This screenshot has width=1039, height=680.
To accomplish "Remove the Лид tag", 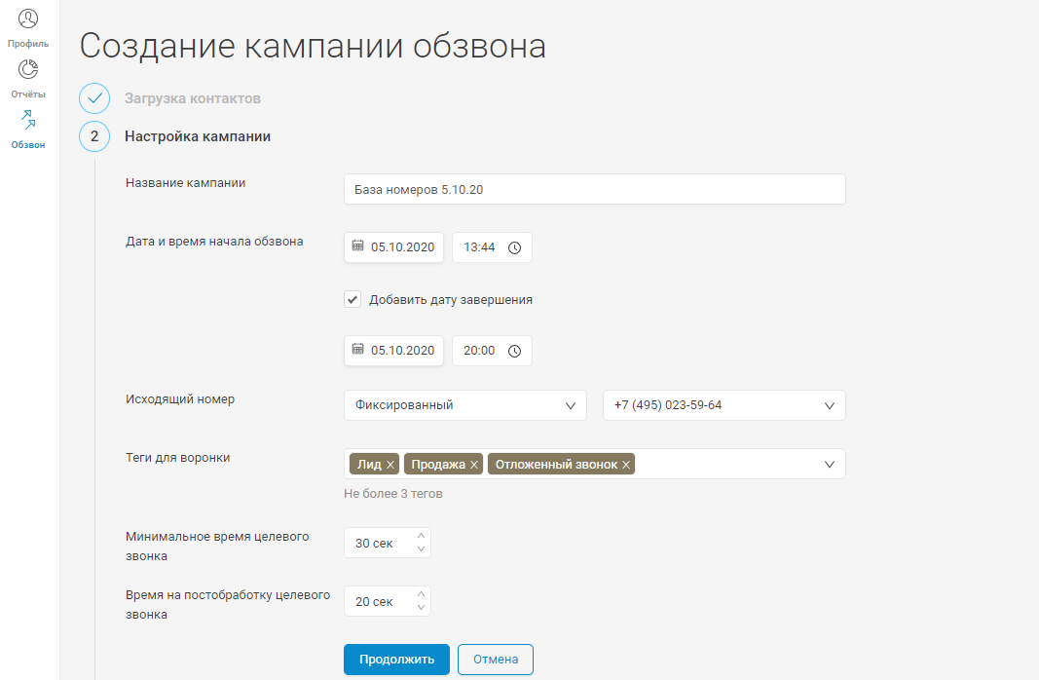I will (x=390, y=465).
